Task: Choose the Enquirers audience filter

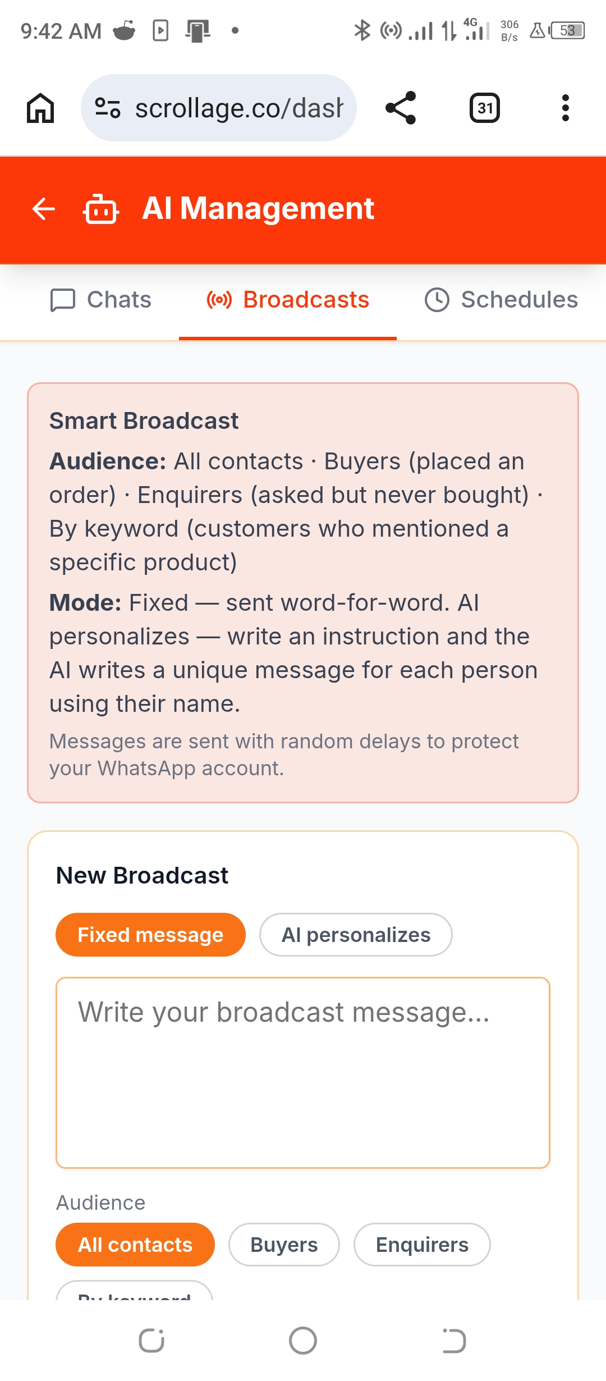Action: pos(421,1245)
